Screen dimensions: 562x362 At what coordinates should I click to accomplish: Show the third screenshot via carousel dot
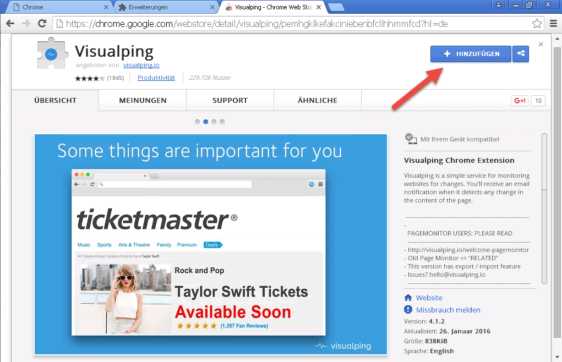214,122
